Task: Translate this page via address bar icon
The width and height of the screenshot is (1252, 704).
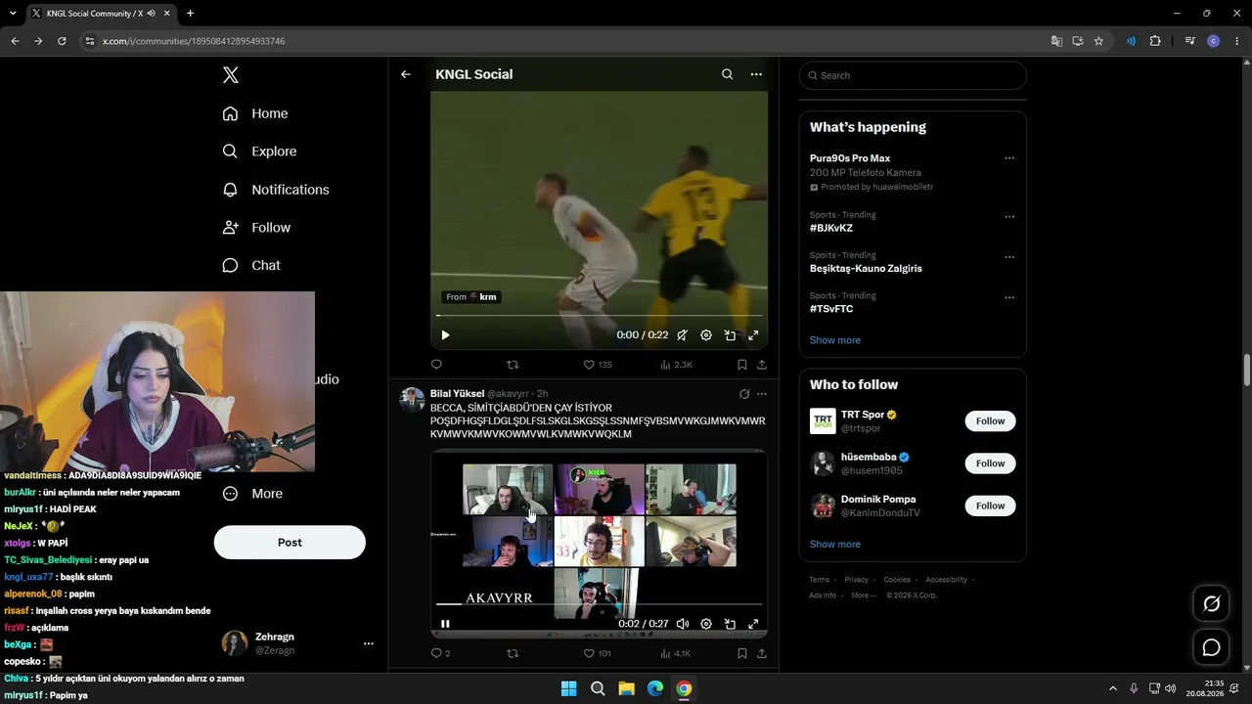Action: 1056,41
